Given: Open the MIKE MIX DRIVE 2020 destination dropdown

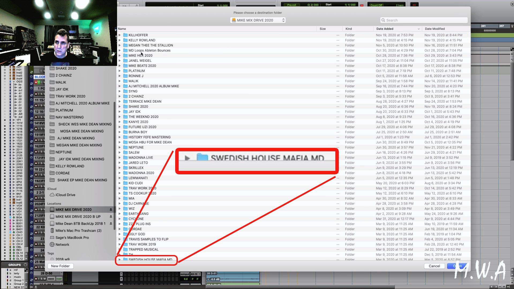Looking at the screenshot, I should click(257, 20).
